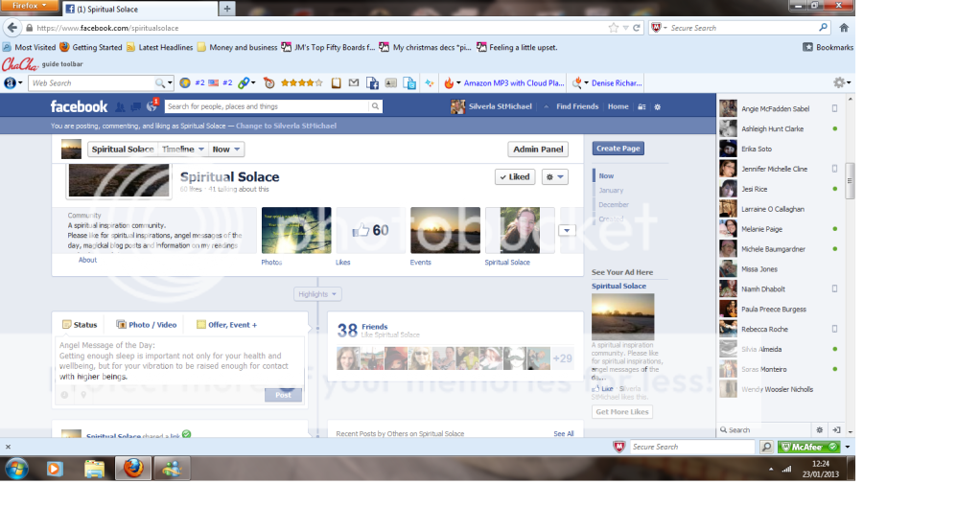Expand the page apps arrow dropdown

567,230
